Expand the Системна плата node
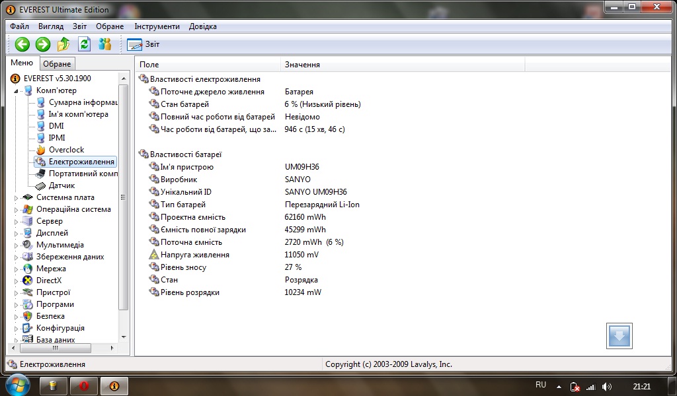677x396 pixels. point(16,198)
